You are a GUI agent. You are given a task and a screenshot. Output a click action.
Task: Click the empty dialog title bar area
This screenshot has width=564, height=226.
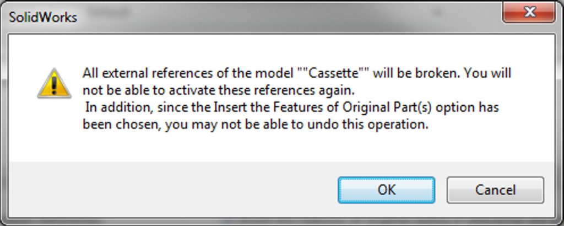click(288, 17)
